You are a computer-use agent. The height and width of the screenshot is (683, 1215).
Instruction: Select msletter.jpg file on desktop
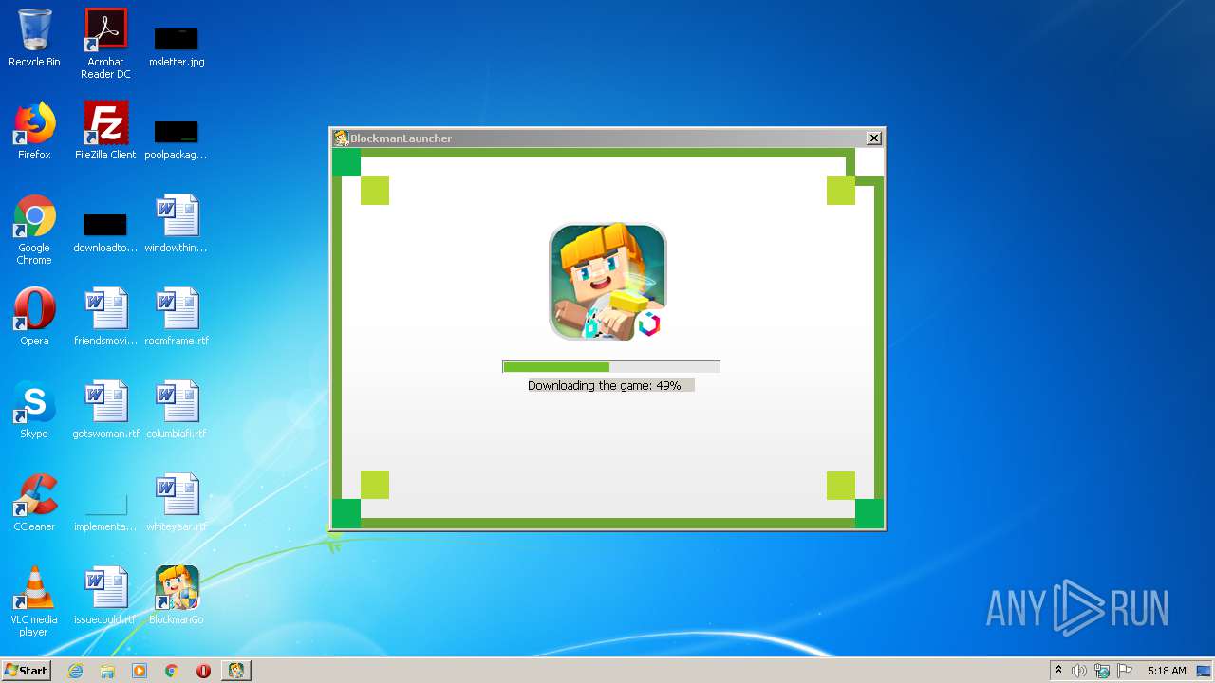pyautogui.click(x=177, y=46)
